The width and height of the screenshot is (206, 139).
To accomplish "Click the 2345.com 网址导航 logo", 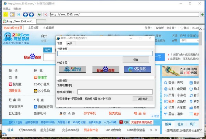I will 16,38.
